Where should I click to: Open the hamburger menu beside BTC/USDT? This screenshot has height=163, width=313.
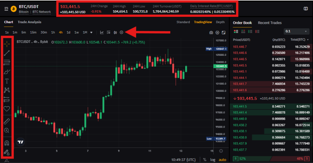[6, 9]
